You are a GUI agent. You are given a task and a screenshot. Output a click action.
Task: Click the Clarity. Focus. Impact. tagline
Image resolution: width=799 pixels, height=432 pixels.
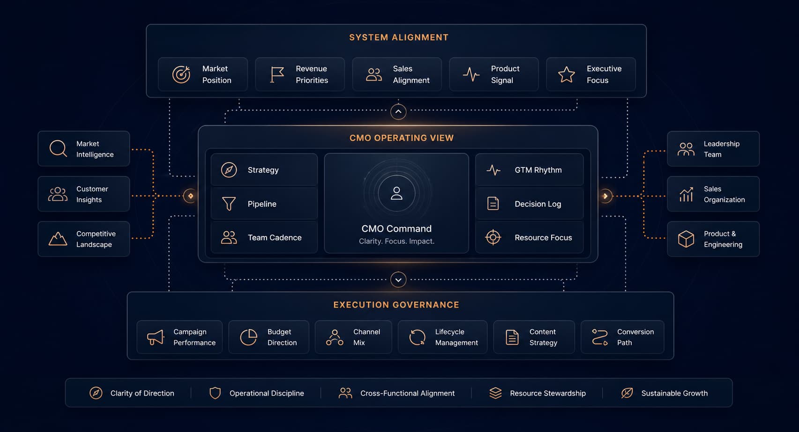[396, 241]
